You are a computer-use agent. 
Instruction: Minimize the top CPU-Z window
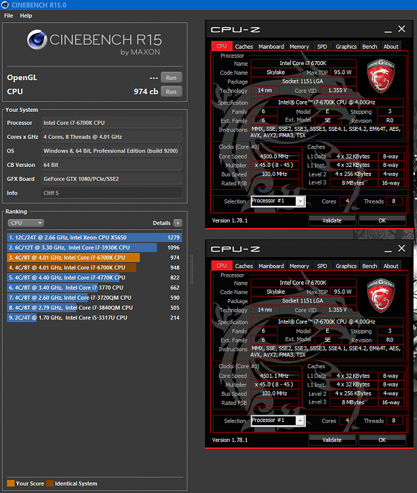pos(388,30)
